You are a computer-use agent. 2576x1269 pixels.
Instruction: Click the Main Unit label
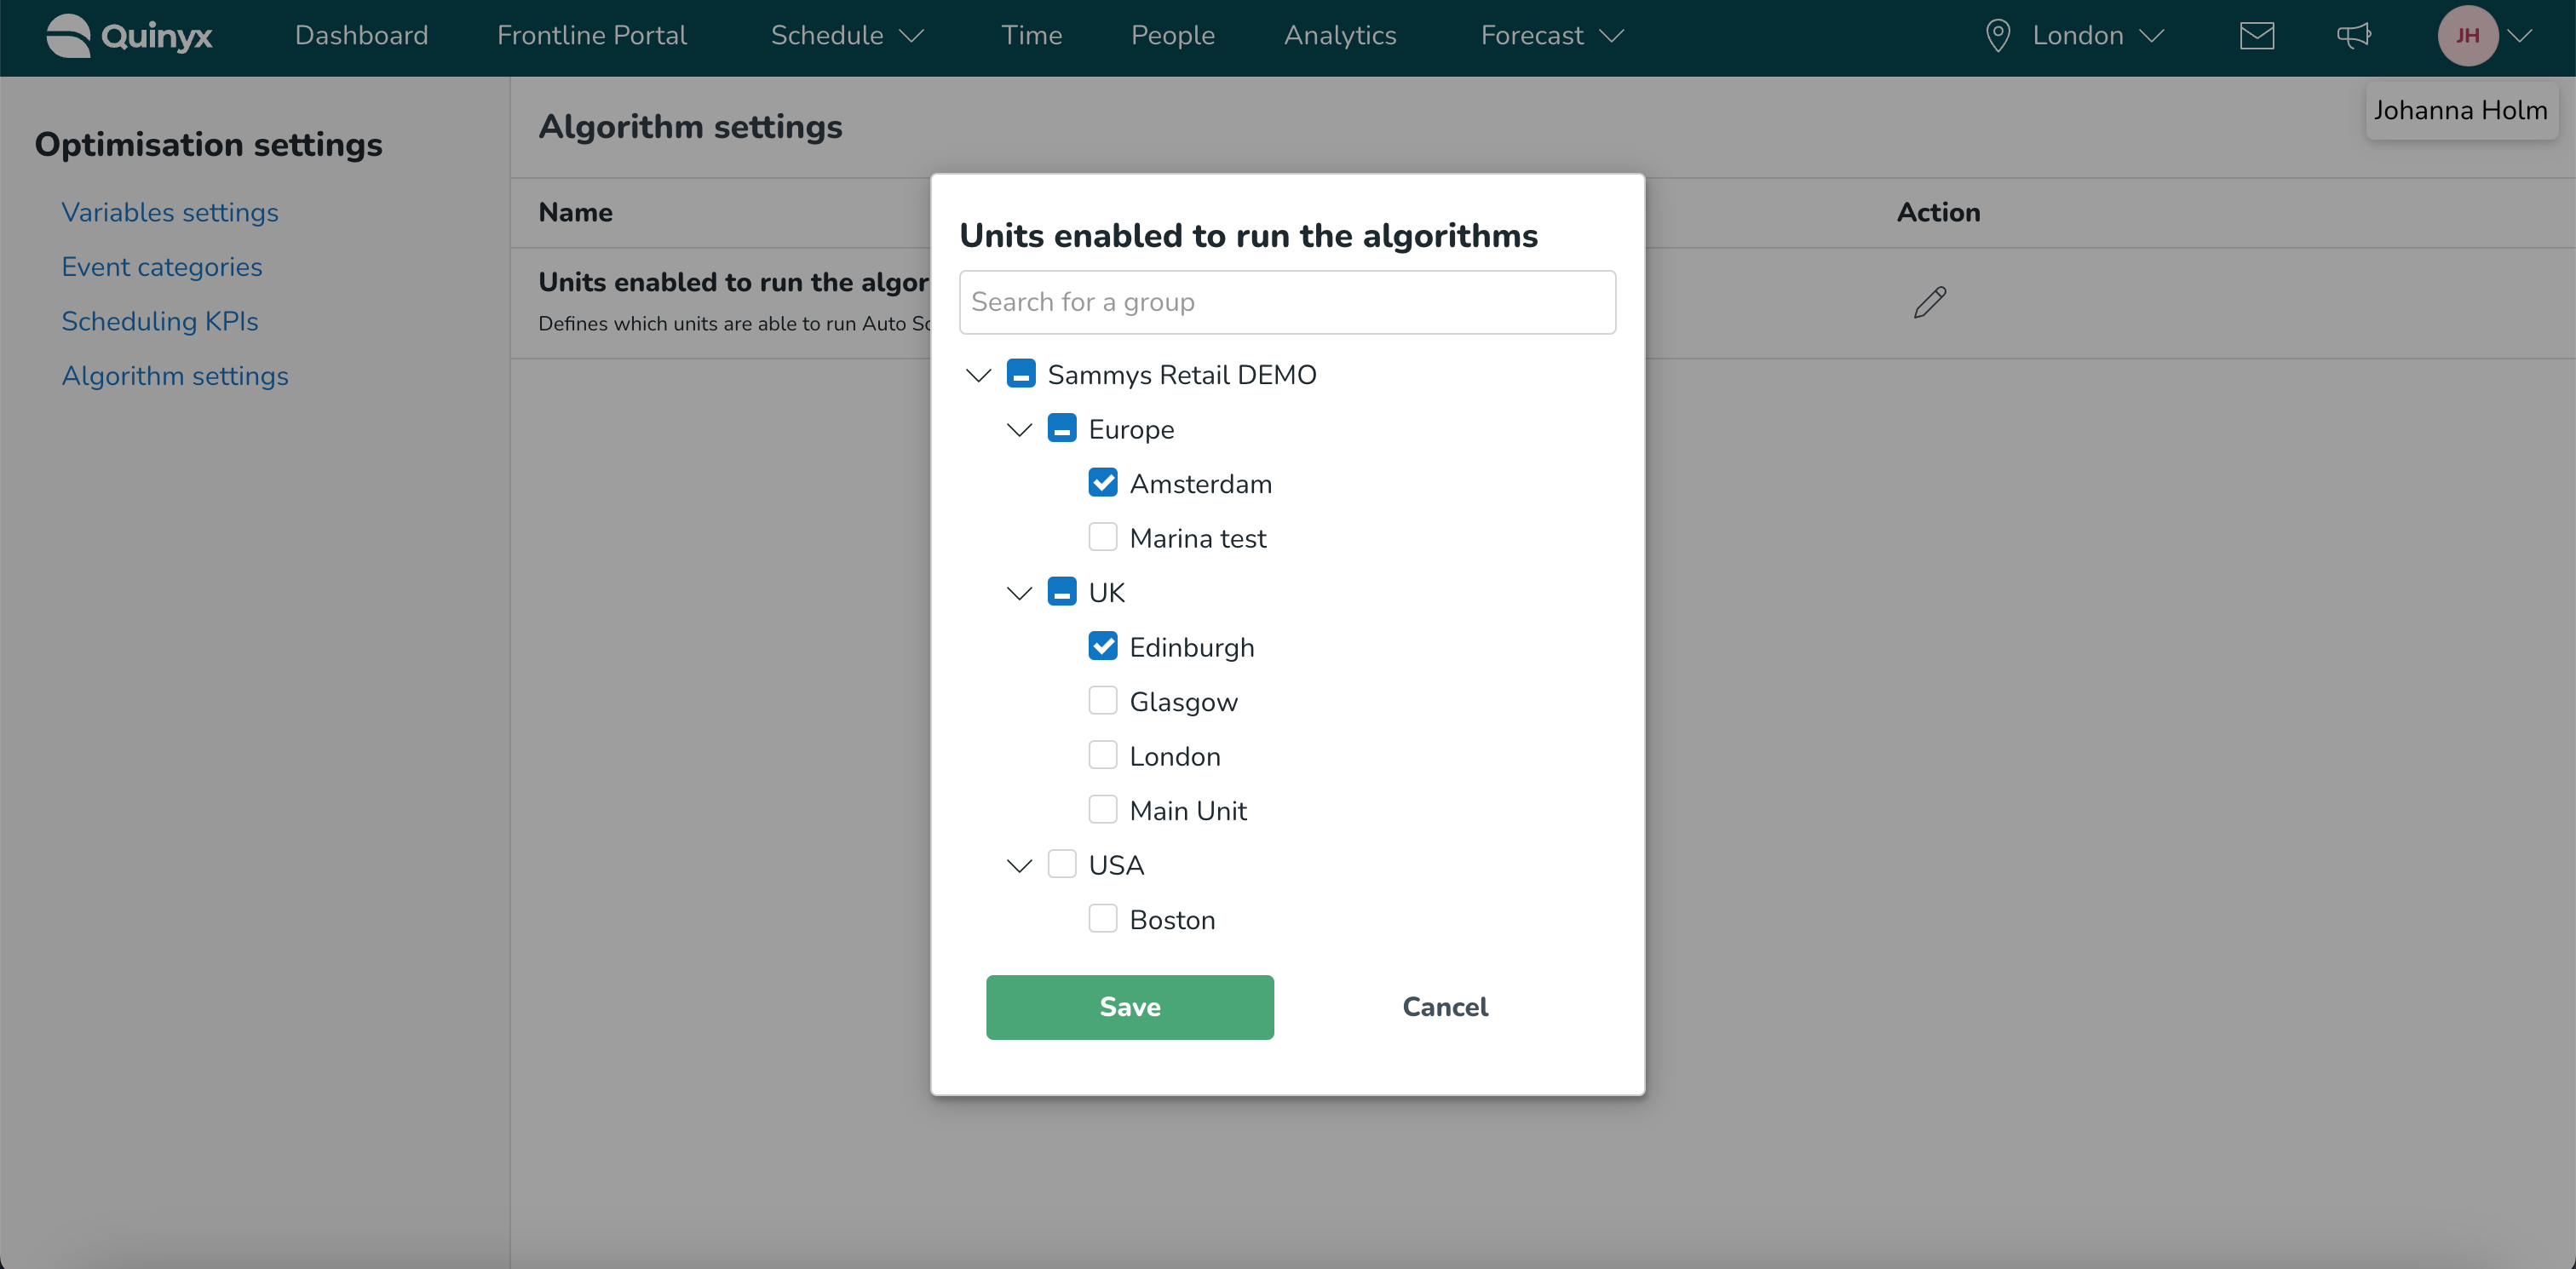point(1187,811)
